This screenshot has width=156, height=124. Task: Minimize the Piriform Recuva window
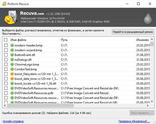tap(127, 4)
